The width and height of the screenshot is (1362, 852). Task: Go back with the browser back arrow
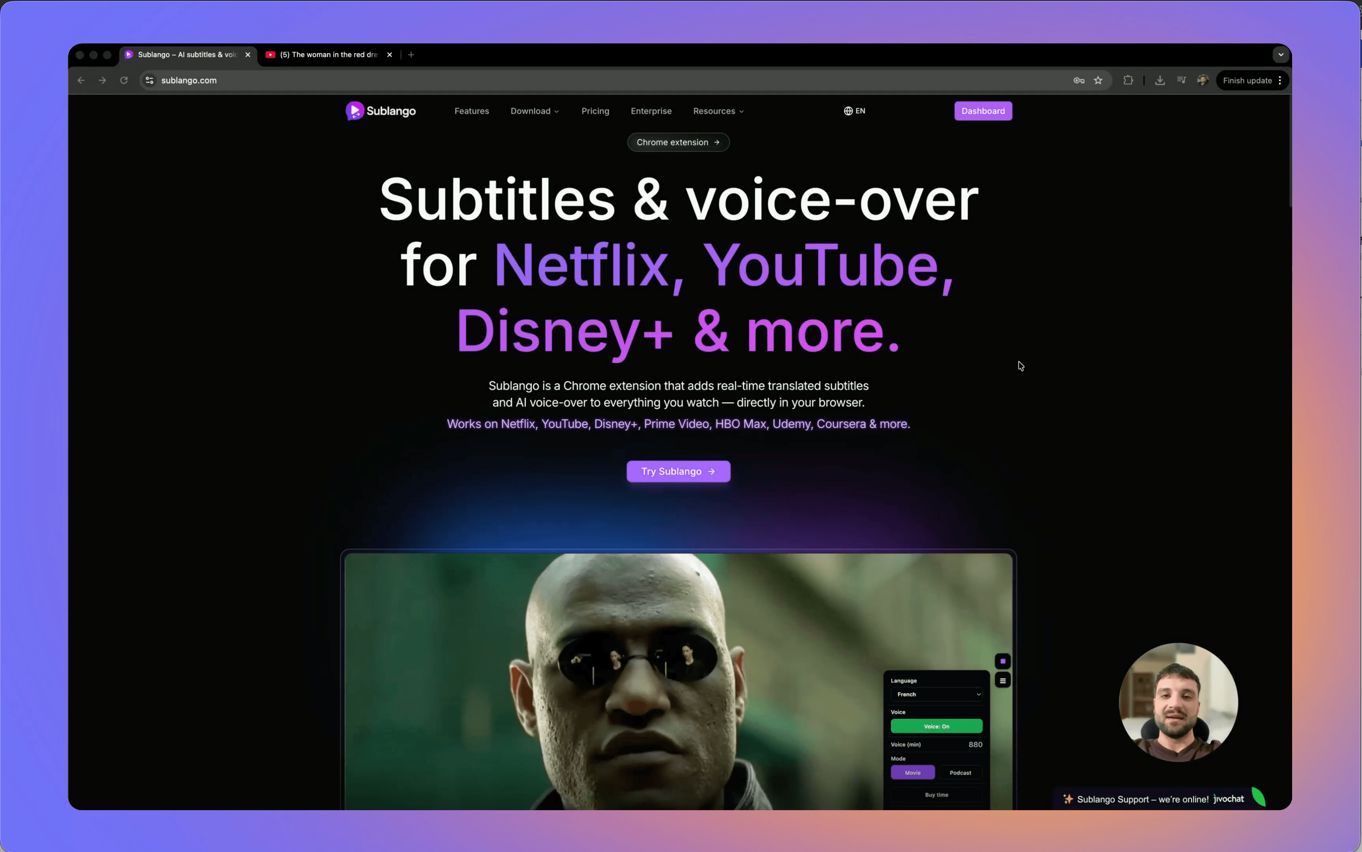coord(81,80)
